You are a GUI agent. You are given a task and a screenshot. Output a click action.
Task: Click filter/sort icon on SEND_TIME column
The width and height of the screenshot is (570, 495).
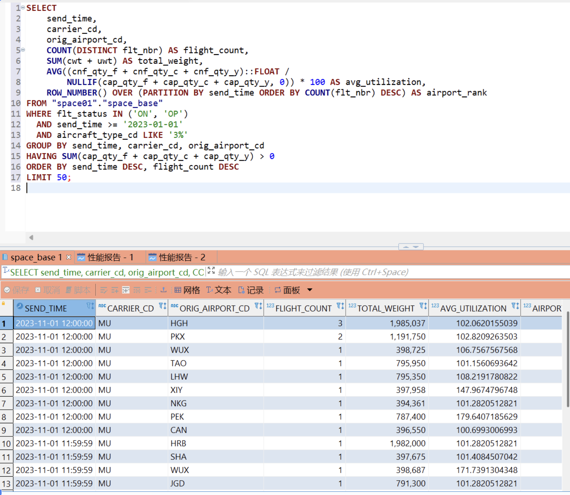click(x=90, y=306)
